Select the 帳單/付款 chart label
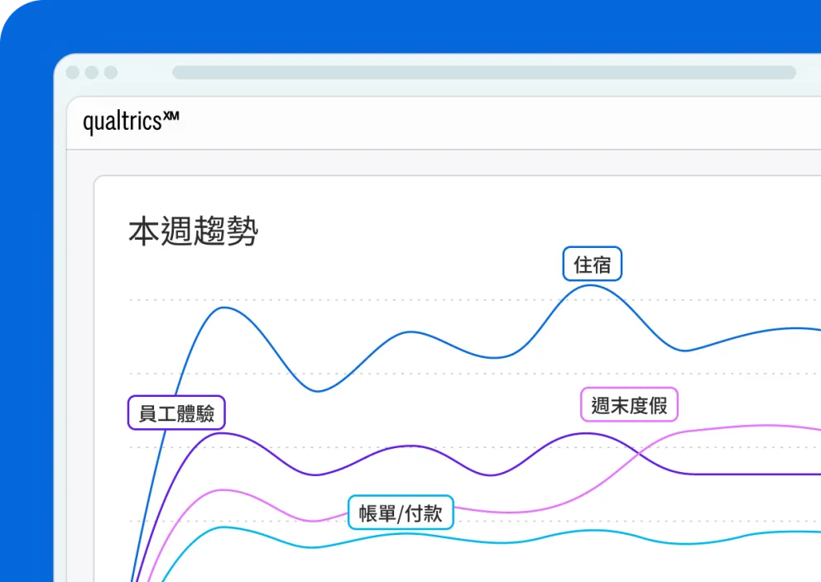 [x=401, y=513]
